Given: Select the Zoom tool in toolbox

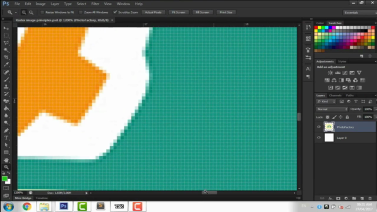Looking at the screenshot, I should 6,167.
